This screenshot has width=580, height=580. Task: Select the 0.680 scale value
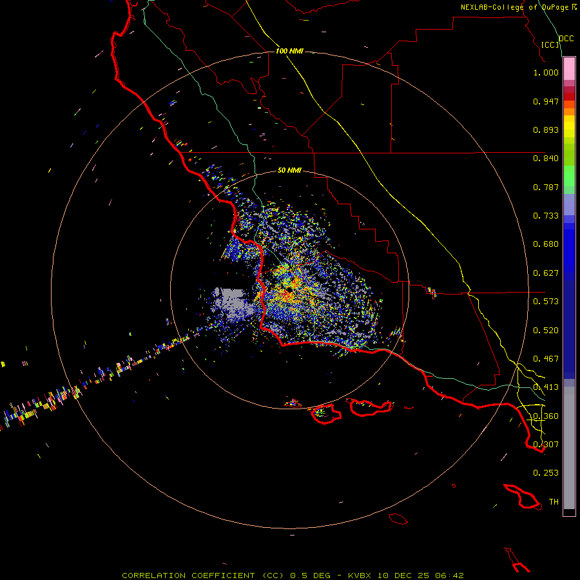click(546, 244)
